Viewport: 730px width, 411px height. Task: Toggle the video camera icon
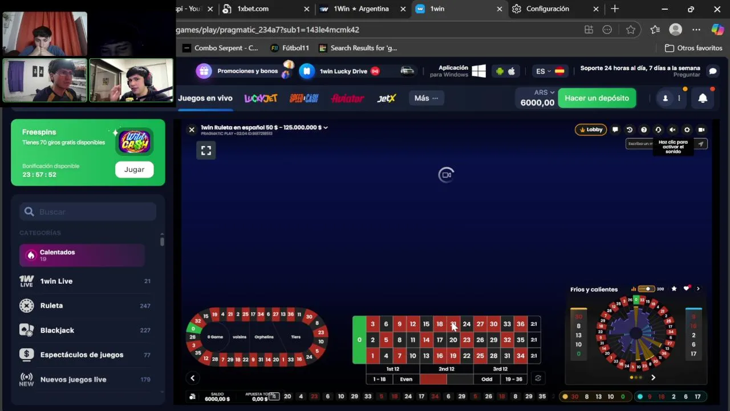[x=701, y=130]
